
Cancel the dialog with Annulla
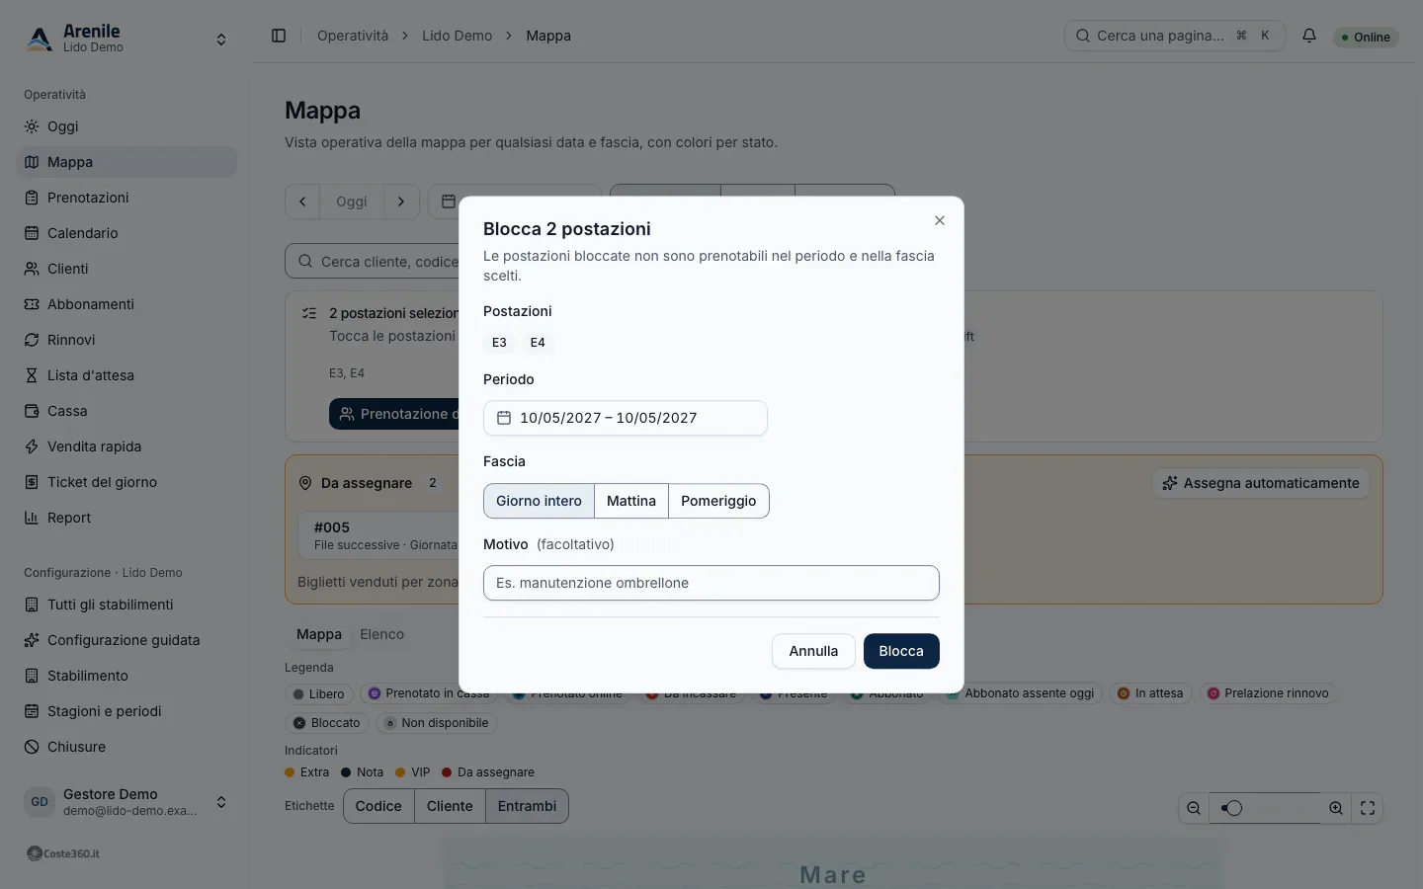pos(813,651)
